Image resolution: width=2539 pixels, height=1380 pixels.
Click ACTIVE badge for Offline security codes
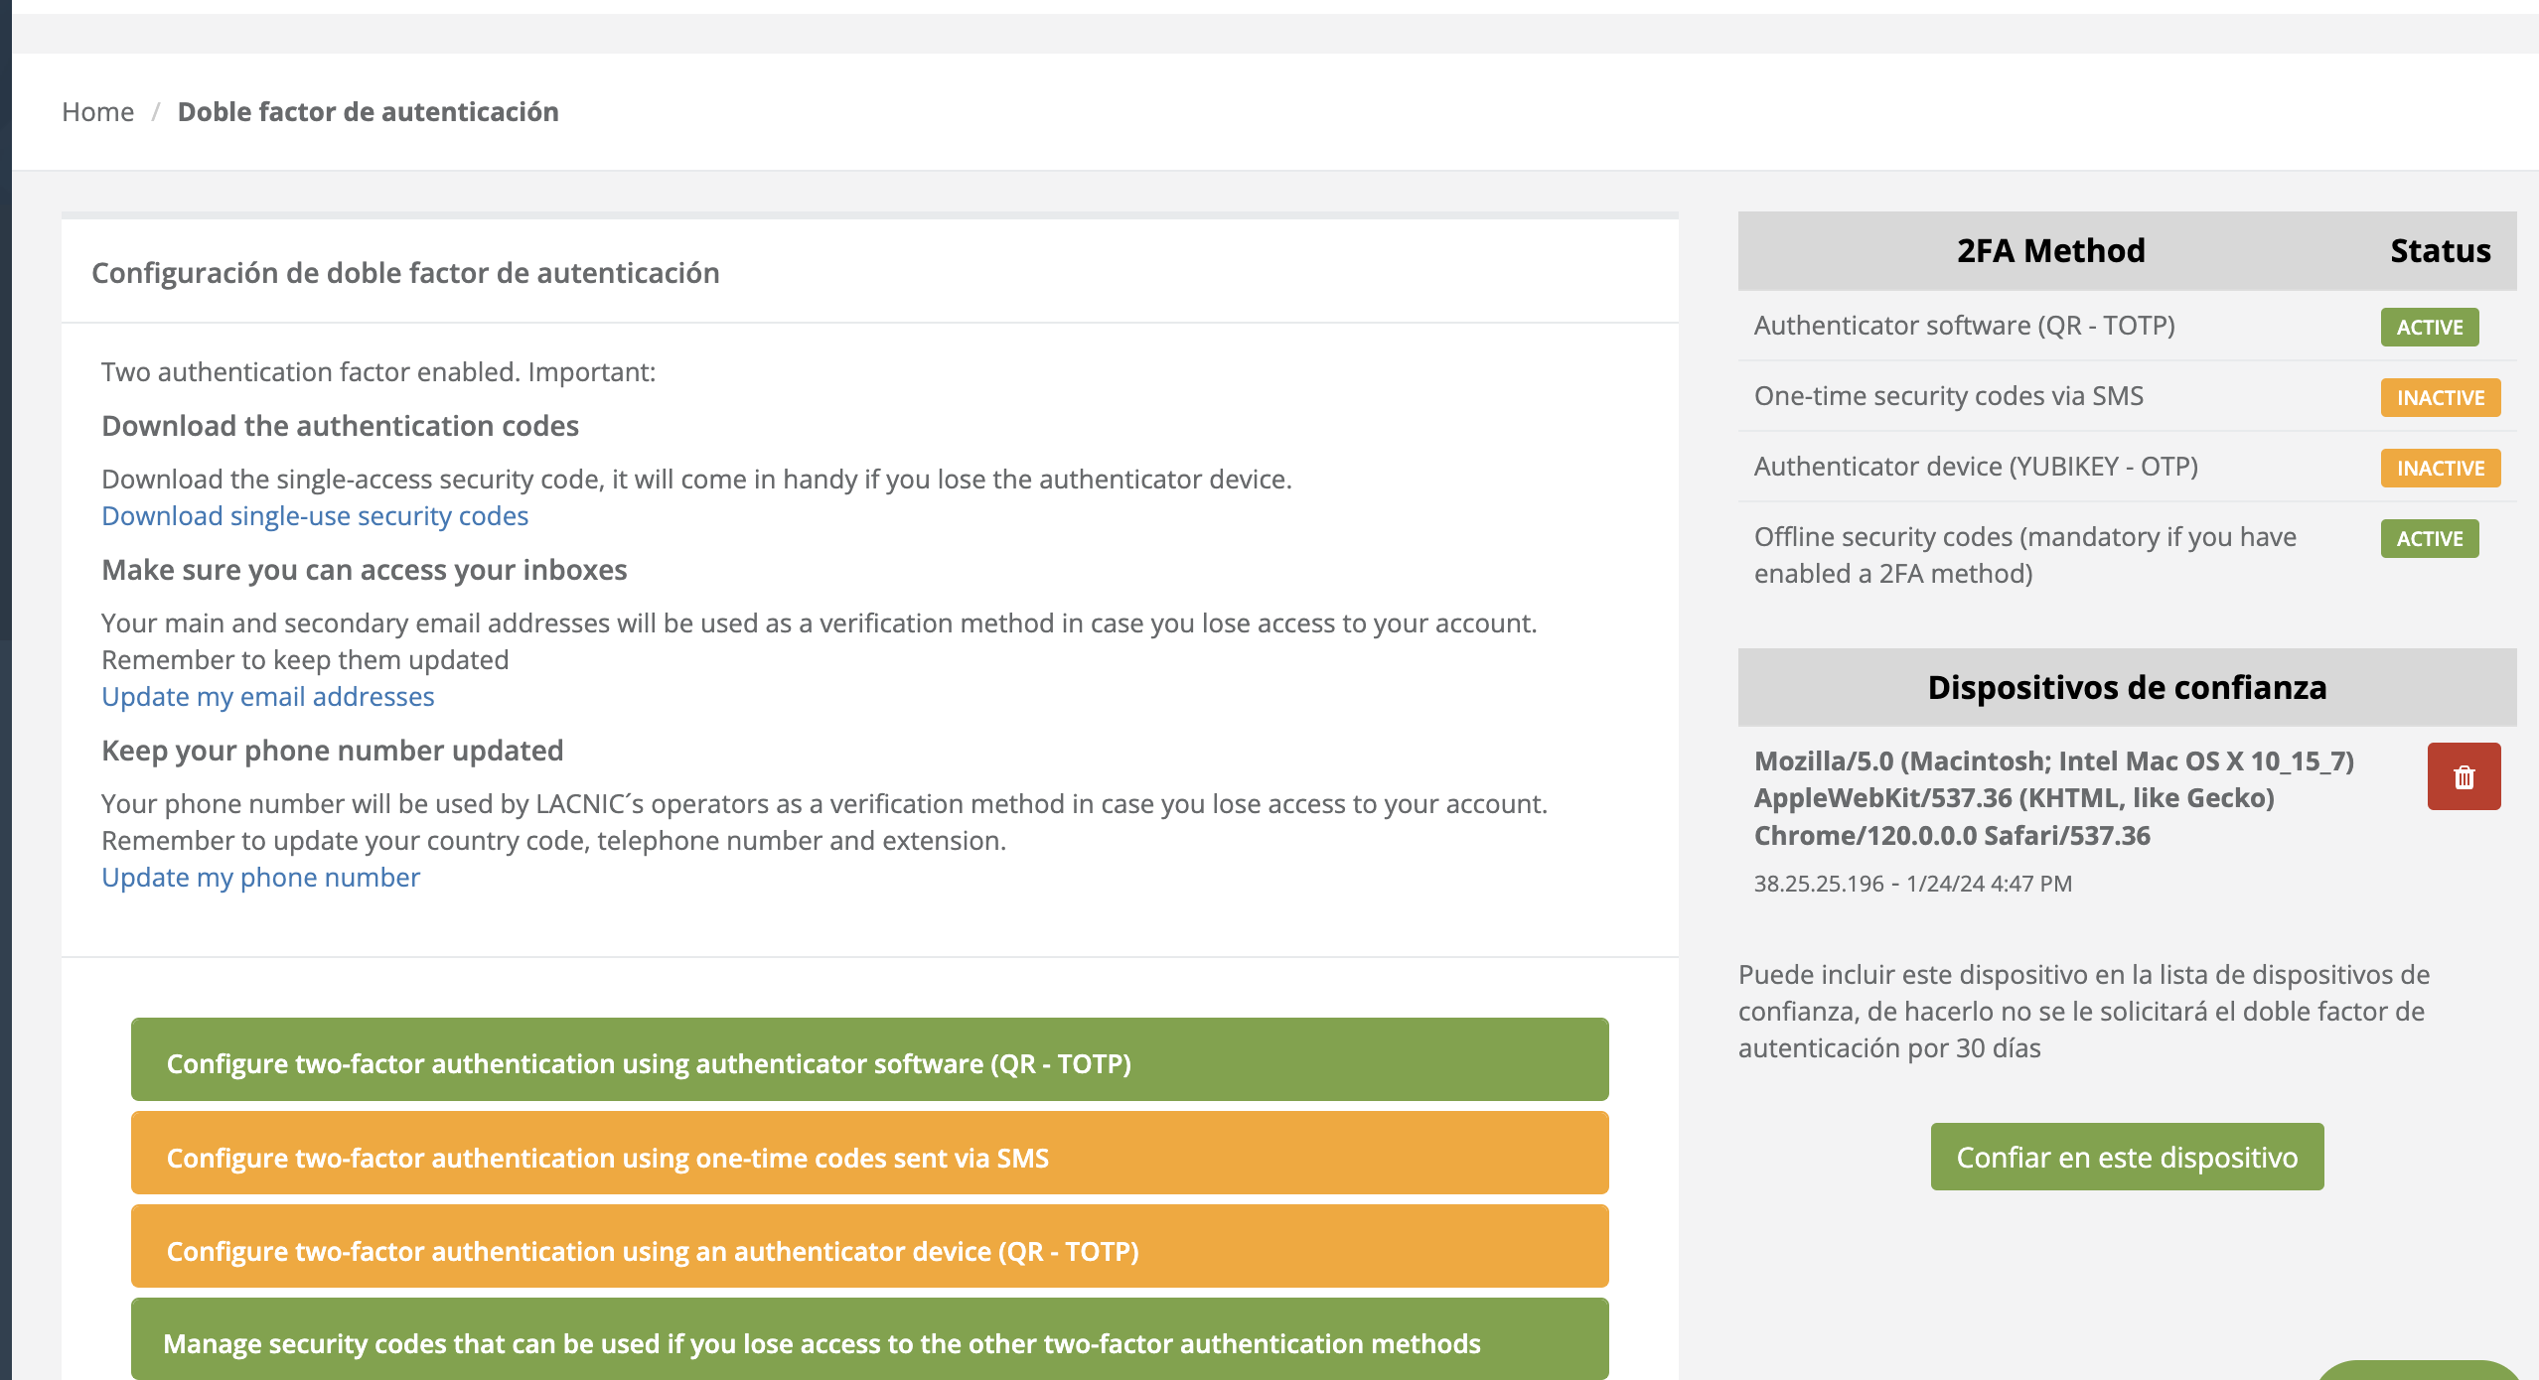[x=2429, y=538]
